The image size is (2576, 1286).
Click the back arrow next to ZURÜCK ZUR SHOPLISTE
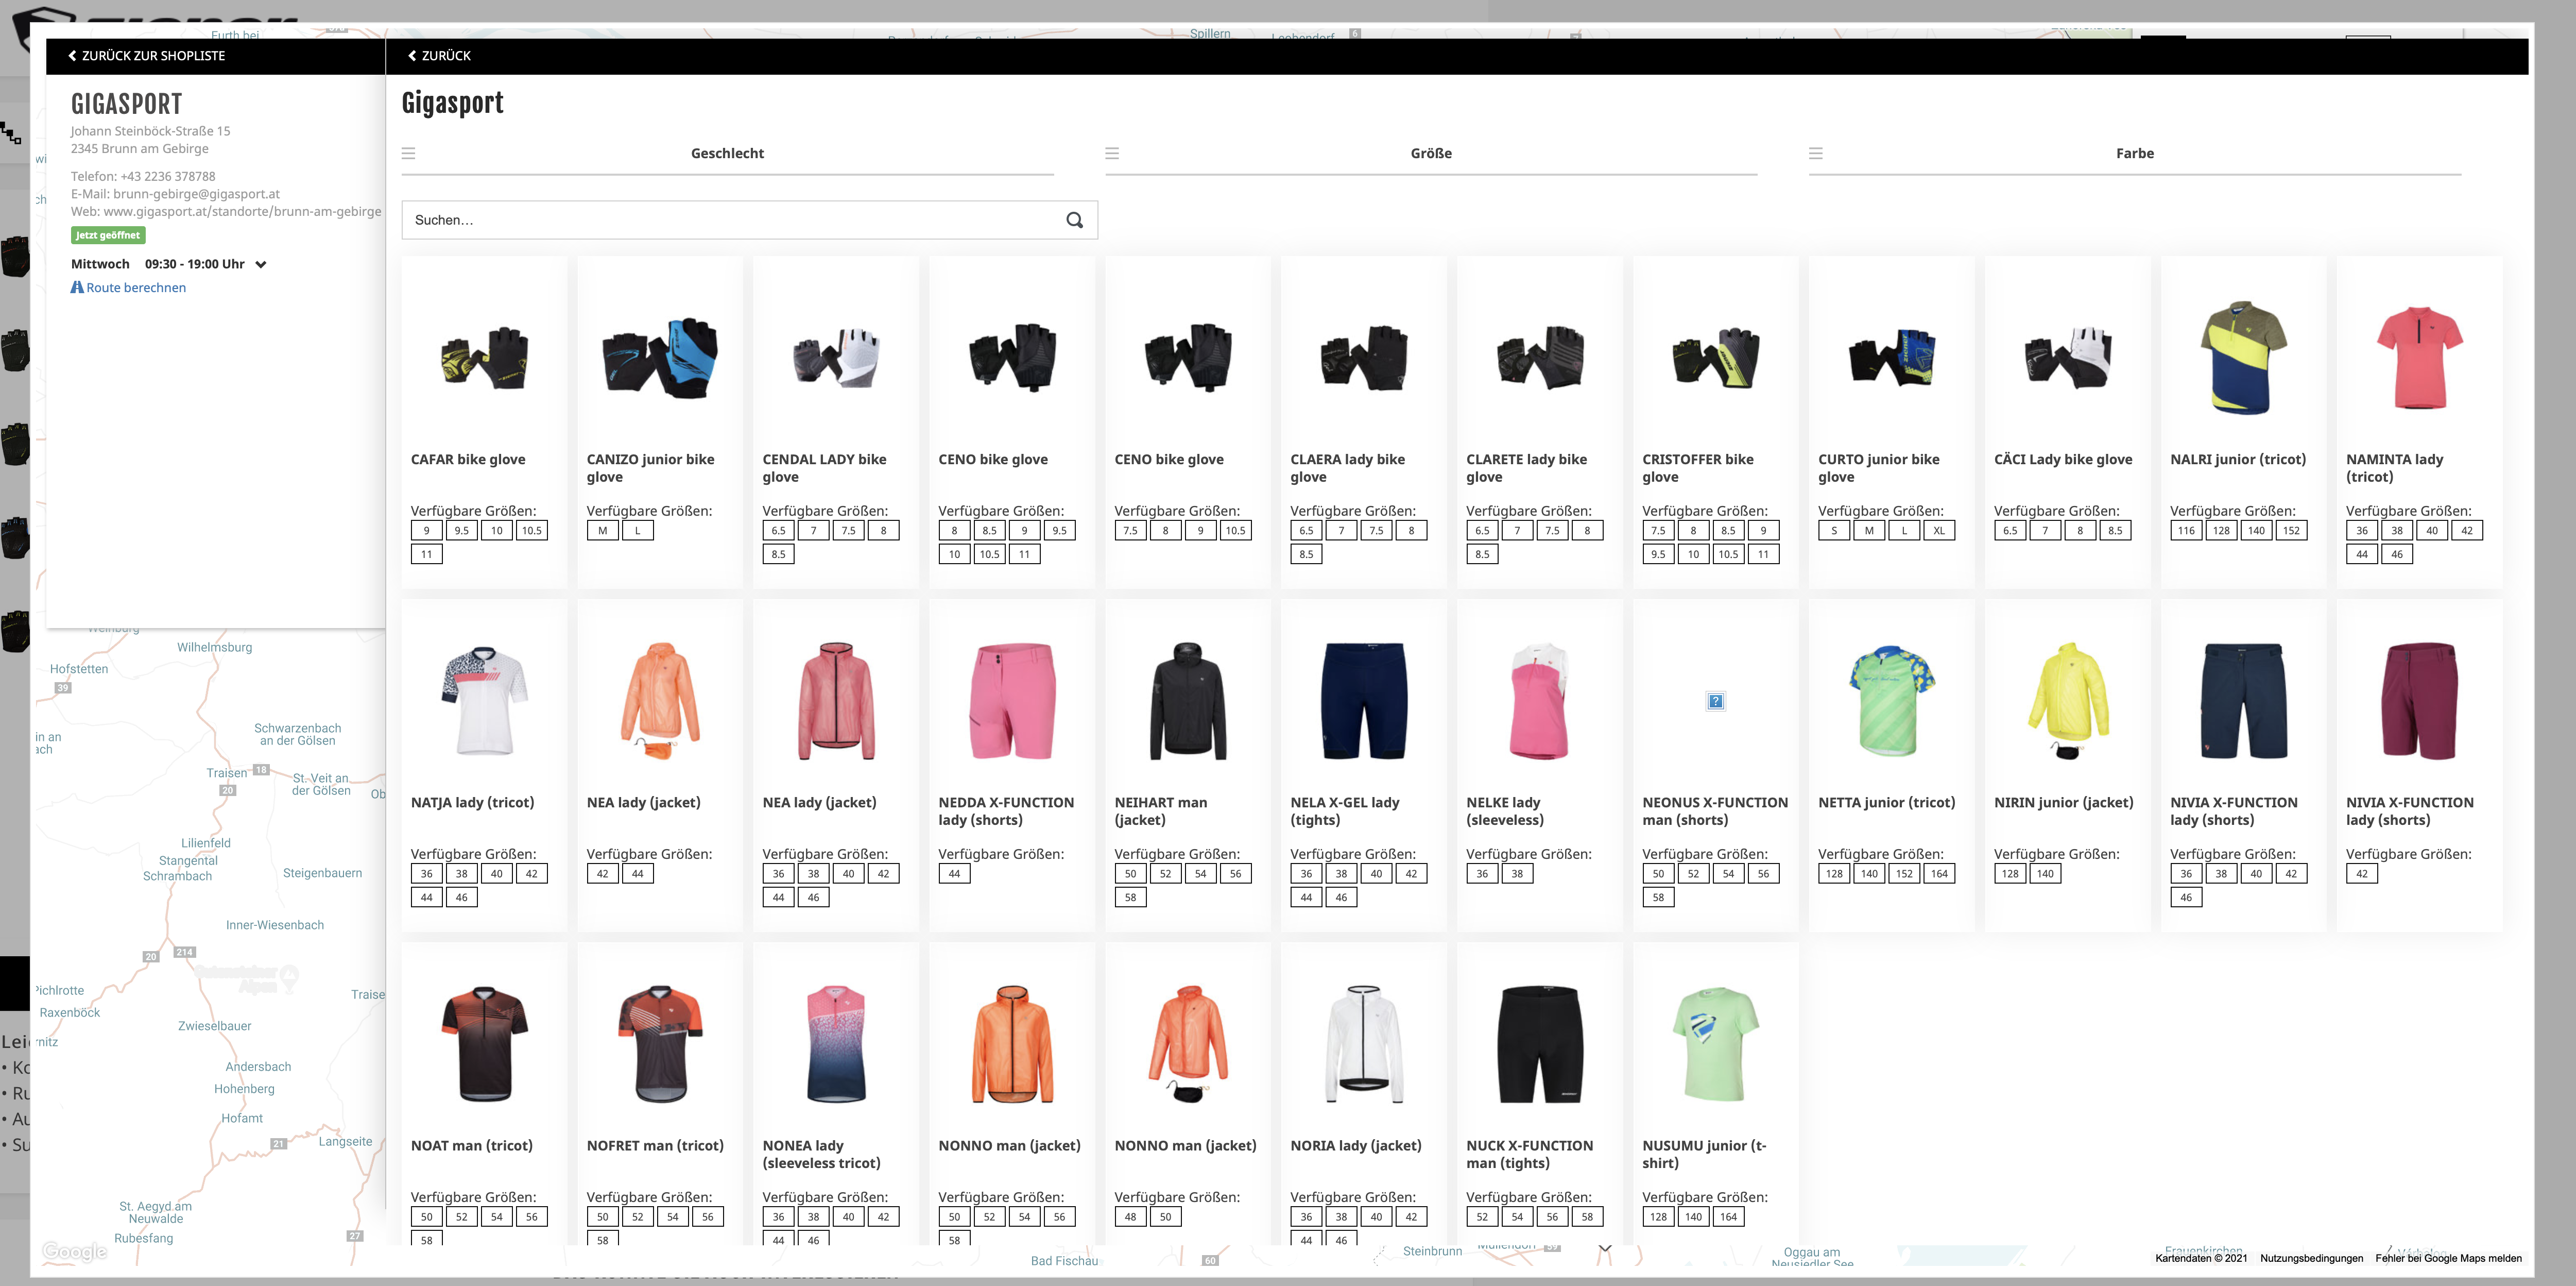tap(72, 56)
